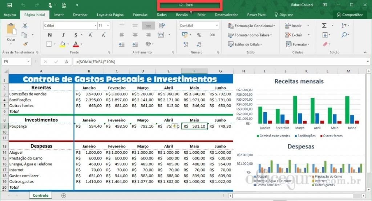Click the Insert Function fx icon

(66, 62)
